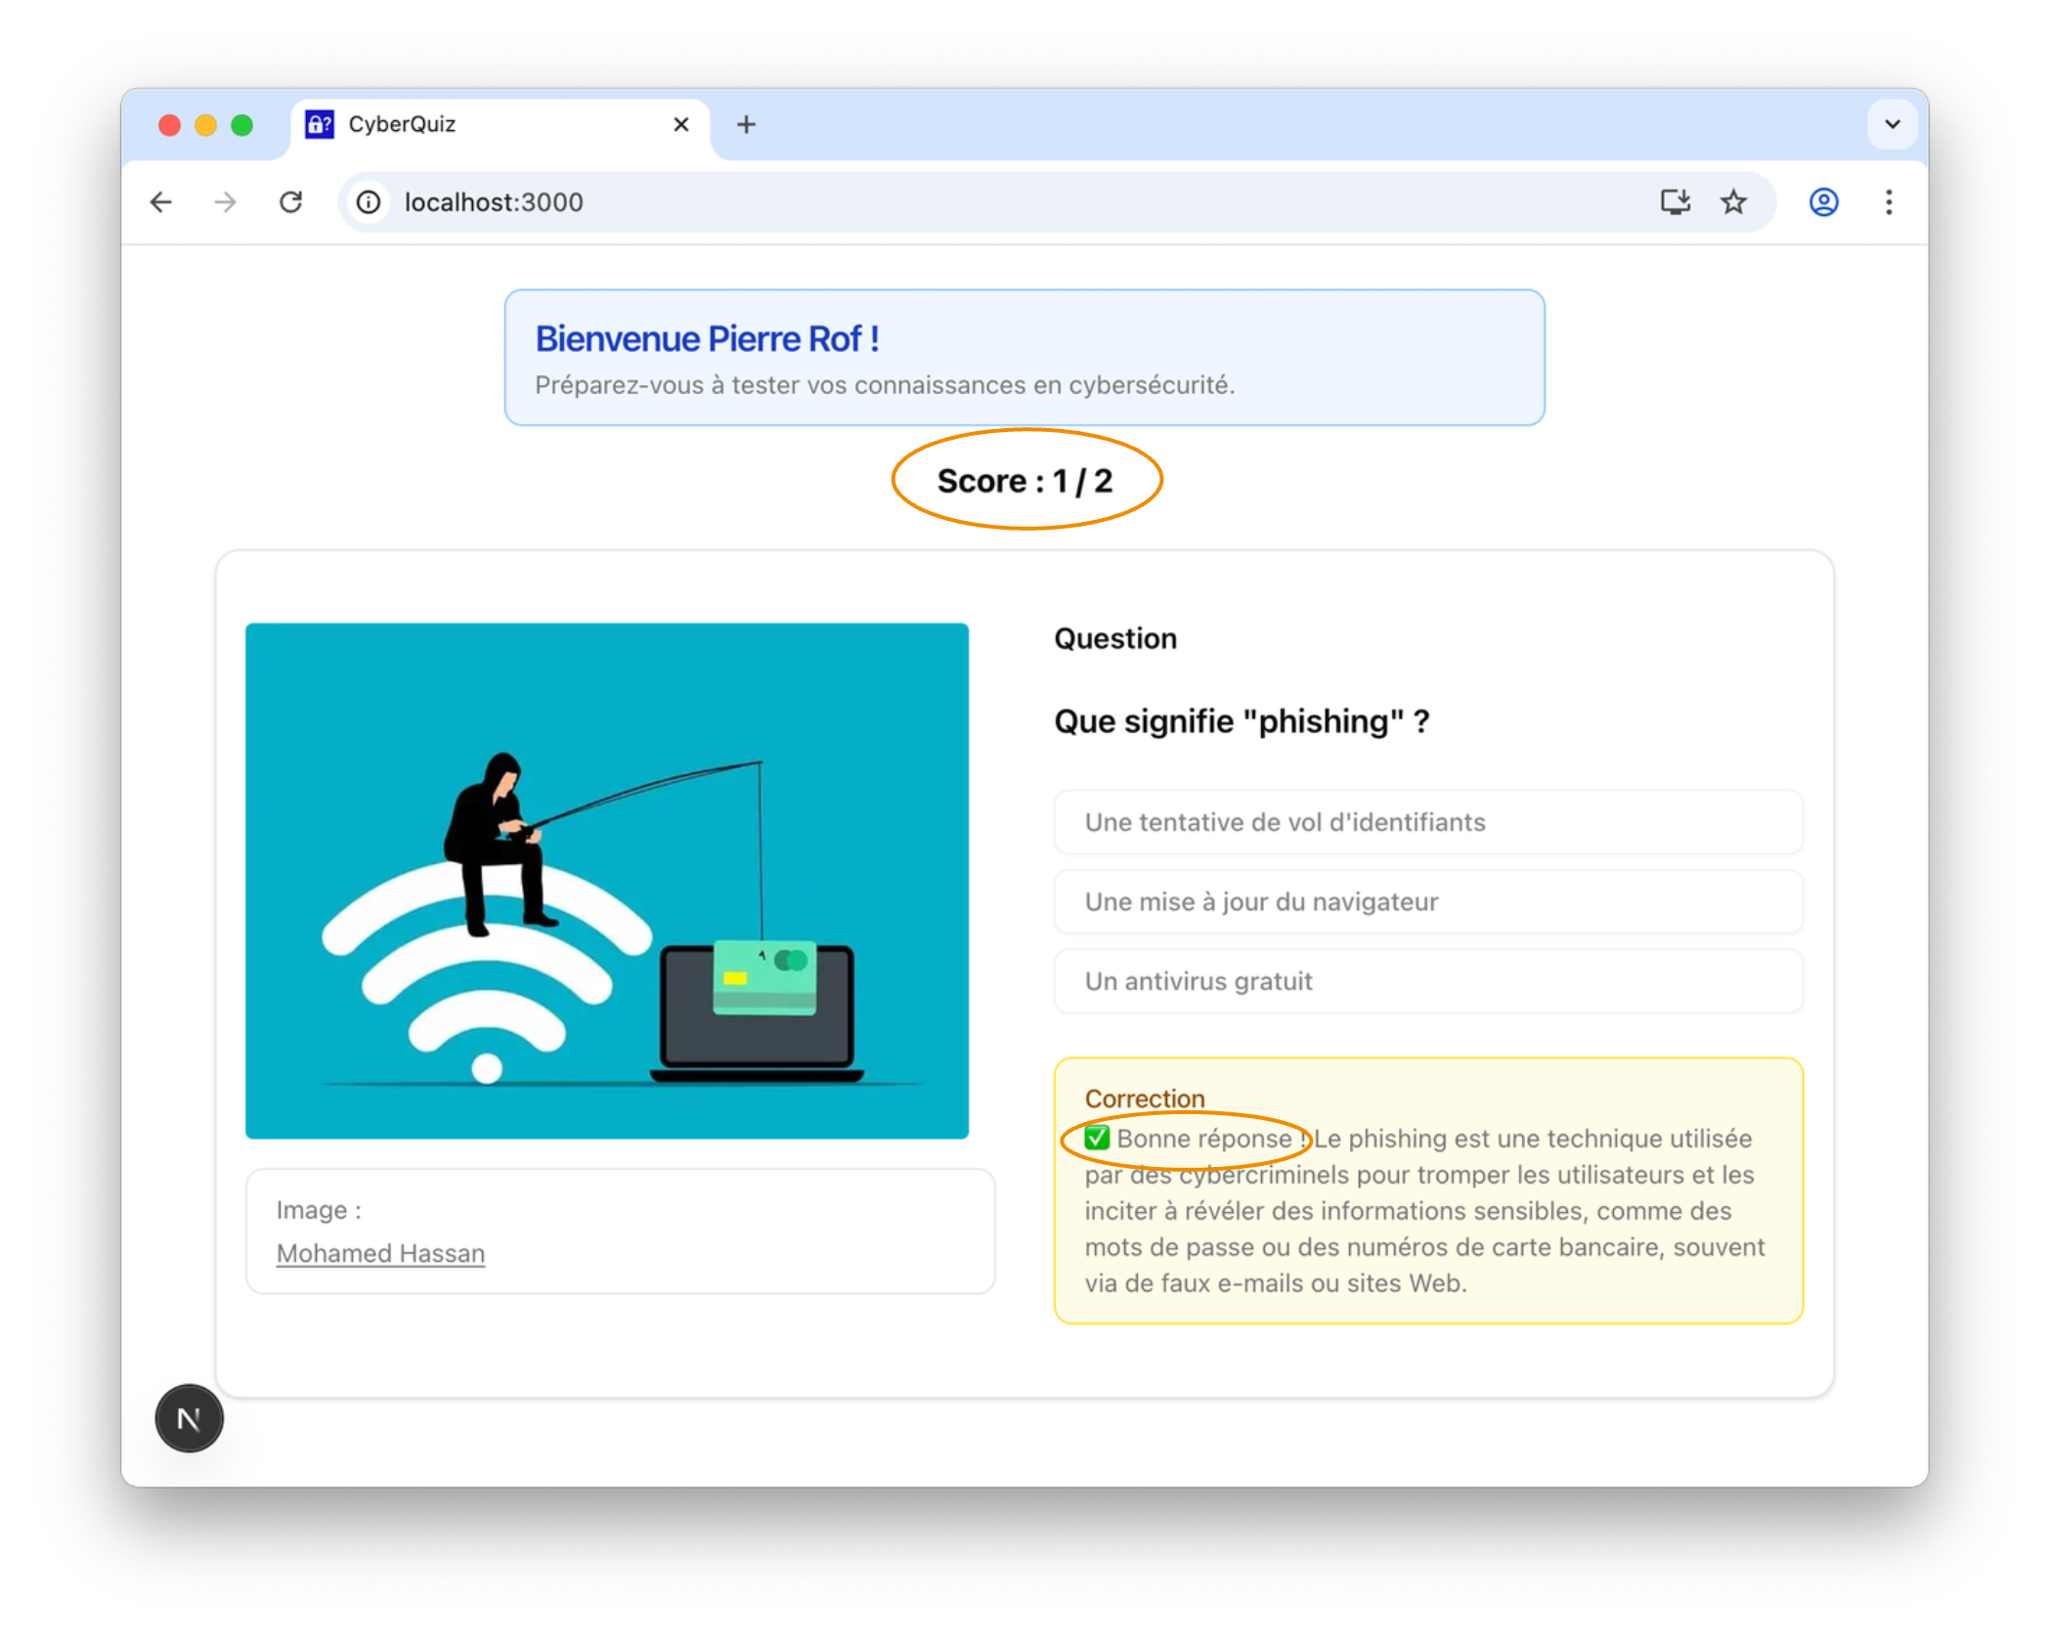Open the browser profile icon
Screen dimensions: 2049x1640
click(1823, 202)
